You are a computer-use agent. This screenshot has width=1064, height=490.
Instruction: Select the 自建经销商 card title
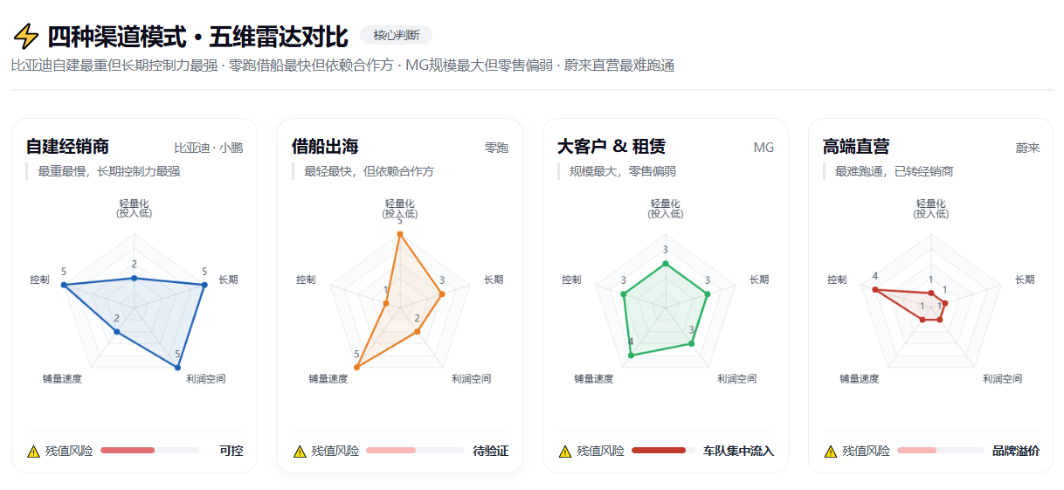point(67,147)
